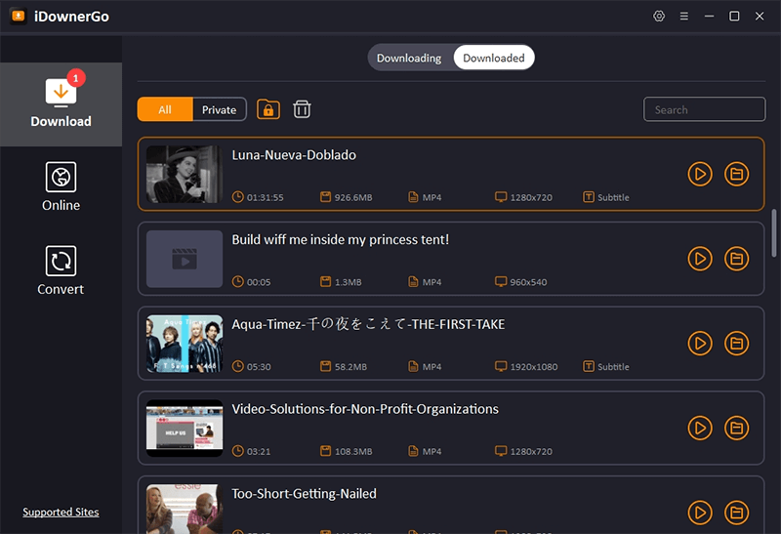
Task: Filter list to Private videos
Action: tap(219, 109)
